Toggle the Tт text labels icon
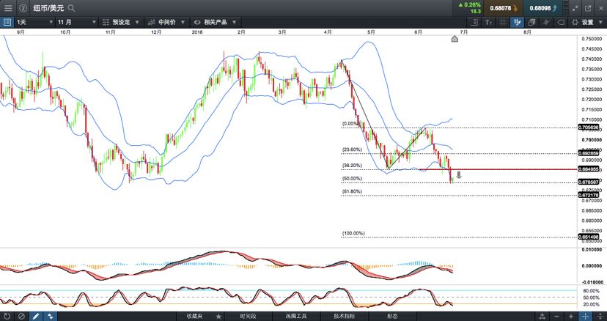 [489, 23]
